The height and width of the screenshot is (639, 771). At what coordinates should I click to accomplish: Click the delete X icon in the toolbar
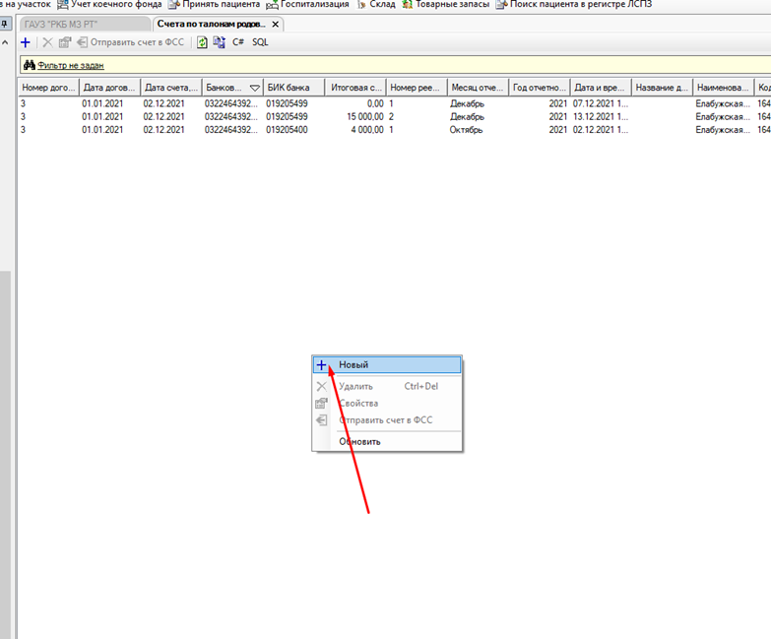click(x=47, y=42)
